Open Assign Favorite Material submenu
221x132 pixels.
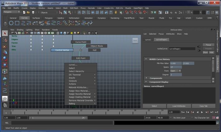(x=81, y=94)
